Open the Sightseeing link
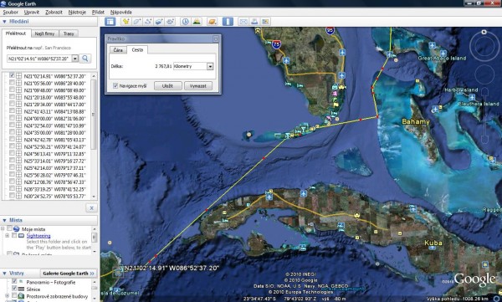 click(38, 236)
